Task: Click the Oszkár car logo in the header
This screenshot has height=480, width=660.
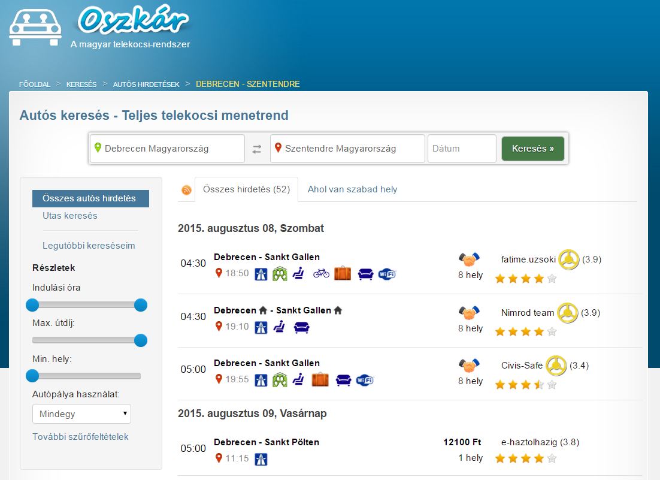Action: pos(36,27)
